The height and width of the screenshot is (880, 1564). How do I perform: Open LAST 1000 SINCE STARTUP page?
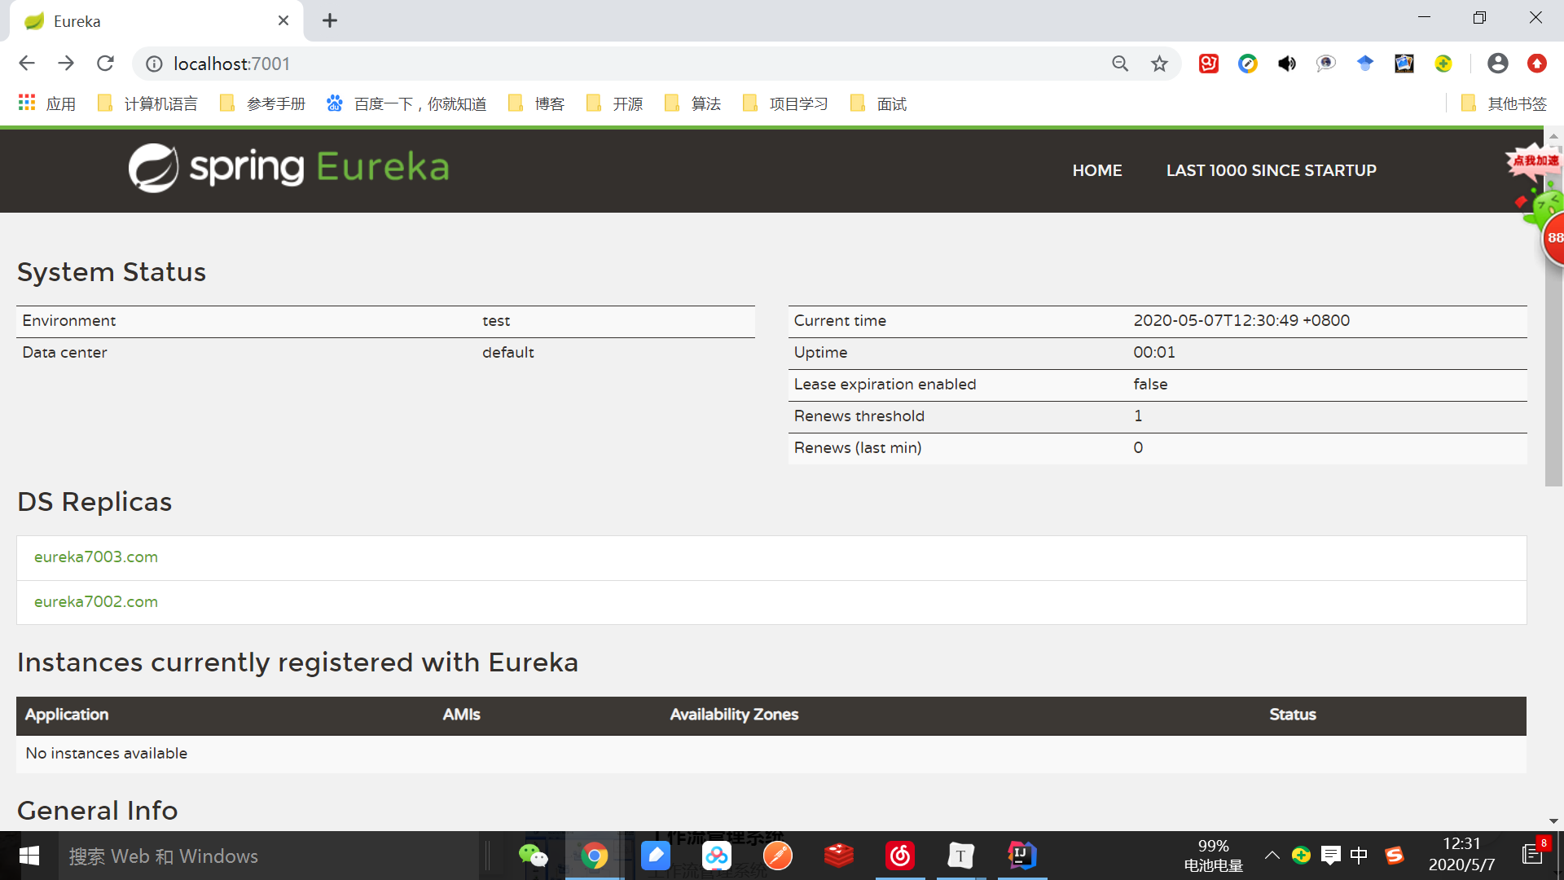1271,170
